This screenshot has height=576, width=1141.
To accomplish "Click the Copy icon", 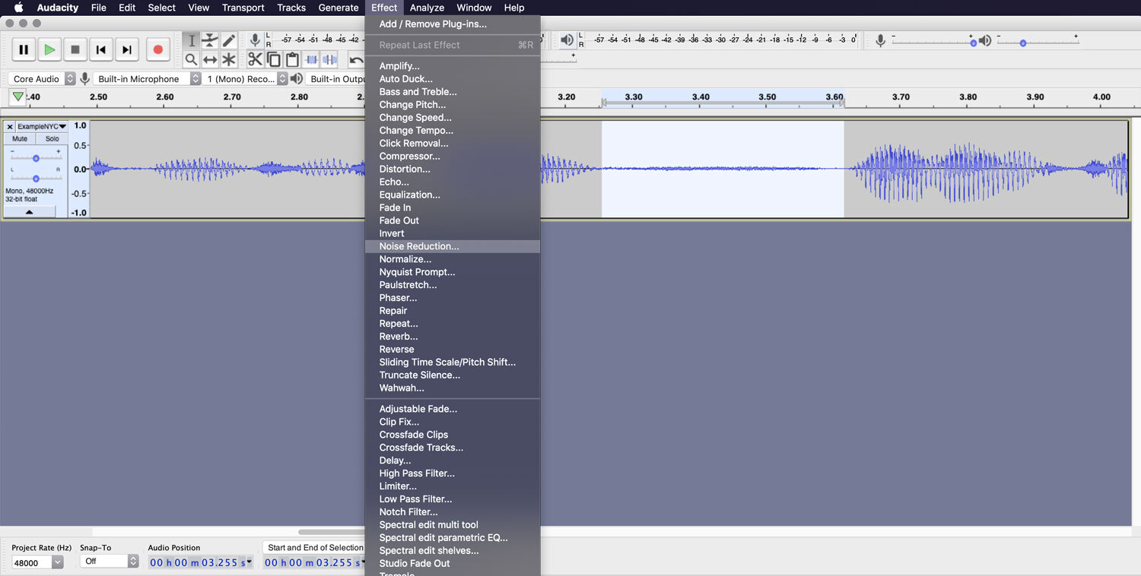I will [274, 59].
